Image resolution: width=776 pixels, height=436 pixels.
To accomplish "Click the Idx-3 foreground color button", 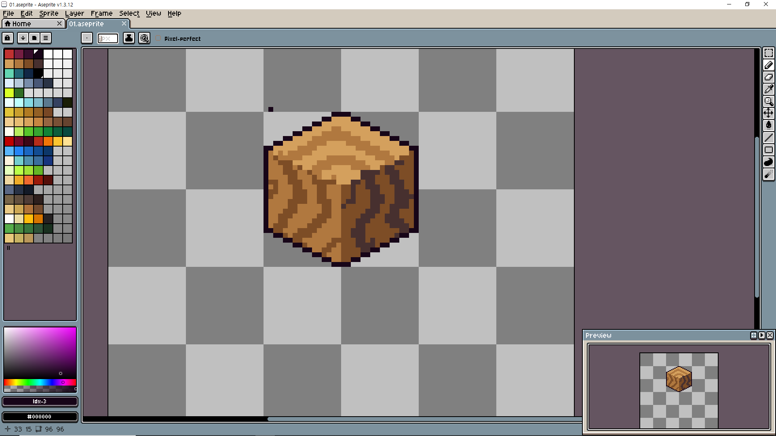I will (x=40, y=401).
